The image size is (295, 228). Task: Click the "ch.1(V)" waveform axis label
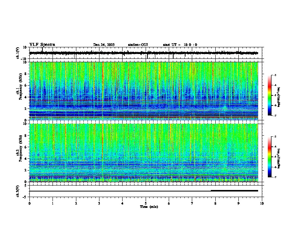pos(18,53)
